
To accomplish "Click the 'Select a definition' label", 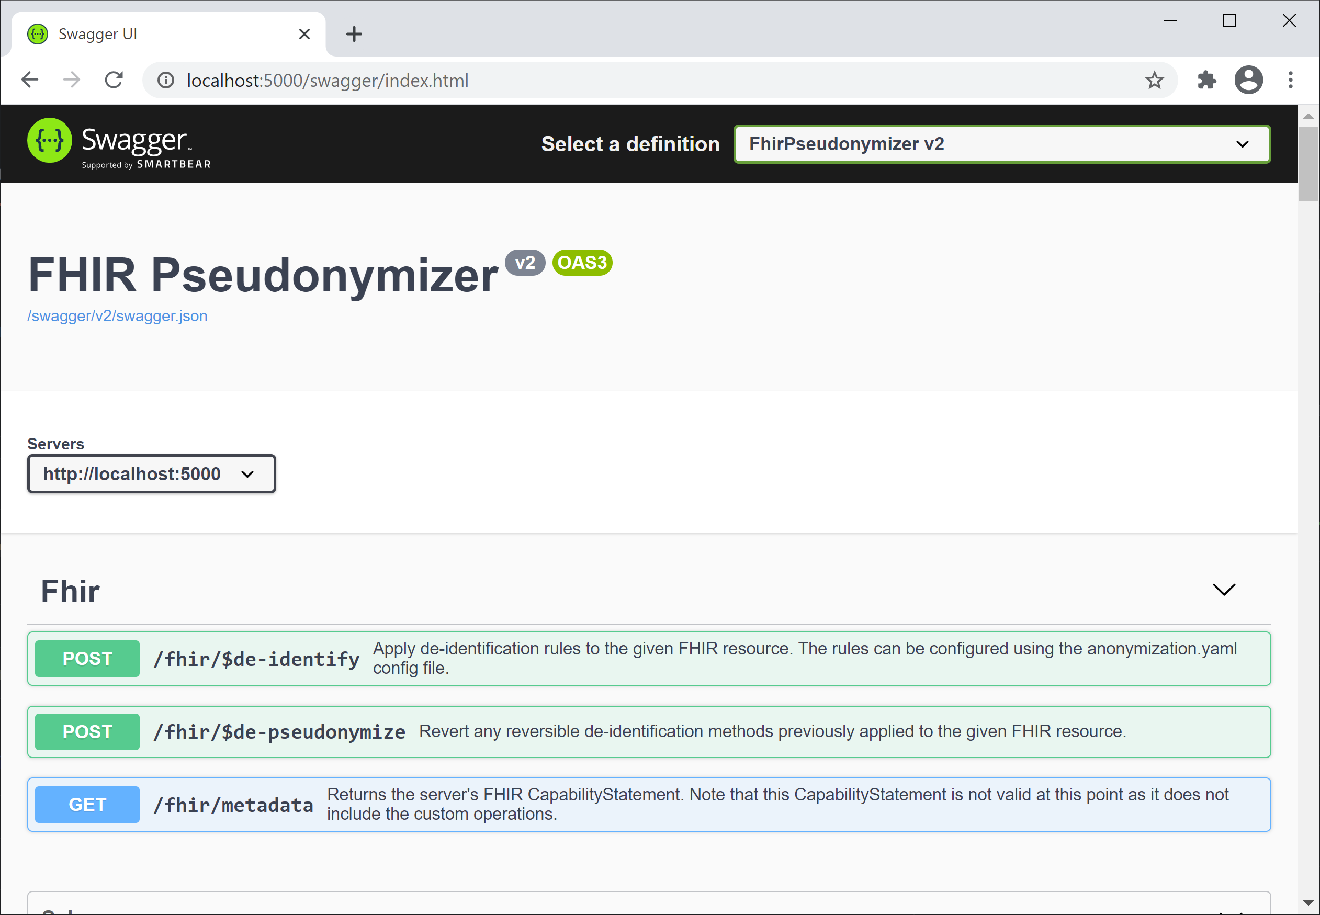I will pyautogui.click(x=630, y=144).
